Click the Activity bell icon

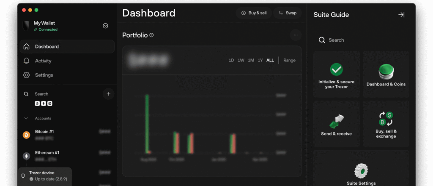[x=27, y=61]
